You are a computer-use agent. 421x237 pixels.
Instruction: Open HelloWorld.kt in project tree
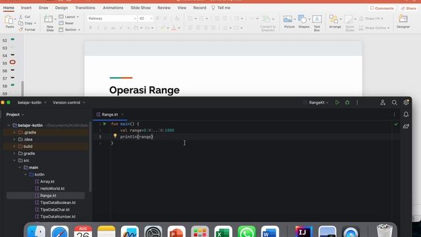pyautogui.click(x=50, y=189)
